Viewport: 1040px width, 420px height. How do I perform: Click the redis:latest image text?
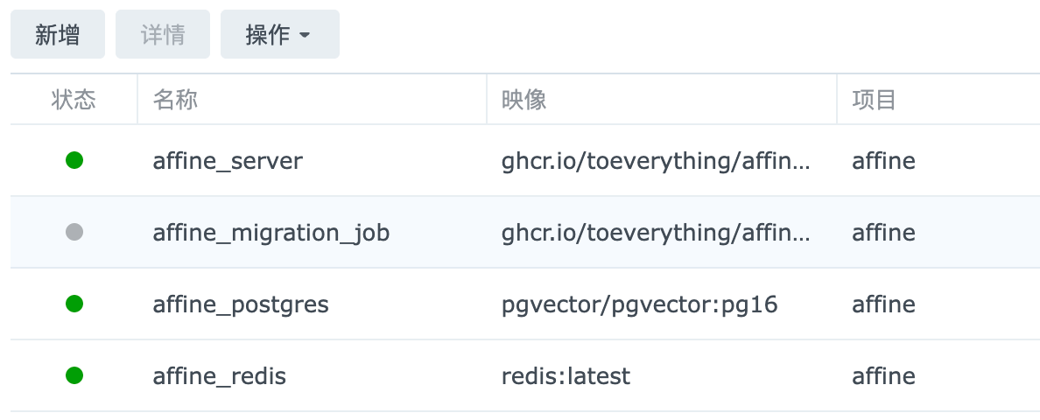click(x=566, y=376)
